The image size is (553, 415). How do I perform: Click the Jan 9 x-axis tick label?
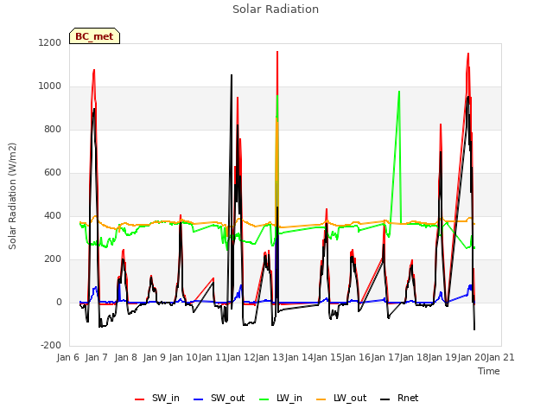click(x=155, y=358)
